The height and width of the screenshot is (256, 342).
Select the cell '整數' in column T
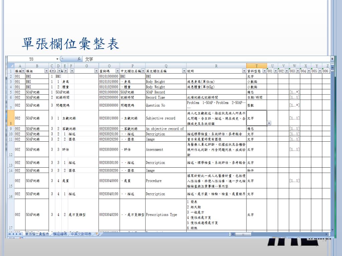tap(256, 105)
